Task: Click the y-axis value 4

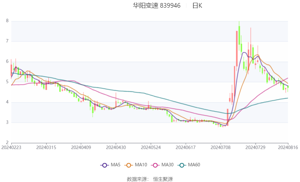Action: coord(7,102)
